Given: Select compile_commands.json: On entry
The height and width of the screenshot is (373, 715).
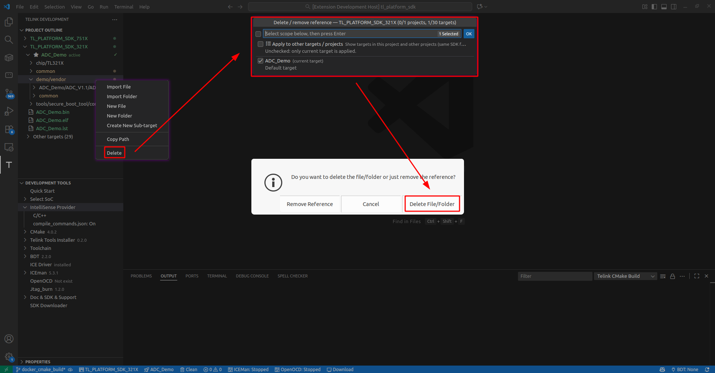Looking at the screenshot, I should tap(64, 224).
